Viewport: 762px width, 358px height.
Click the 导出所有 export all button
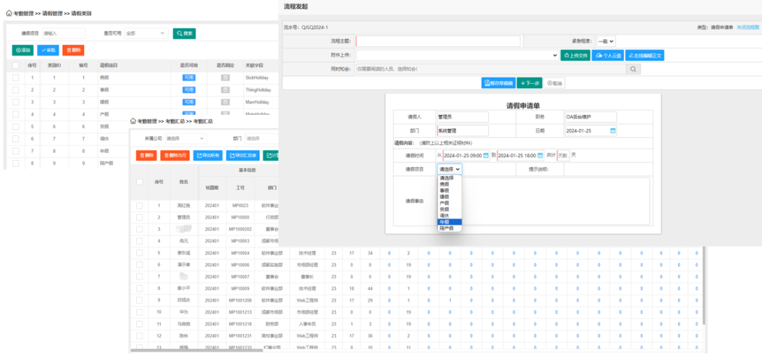point(207,155)
